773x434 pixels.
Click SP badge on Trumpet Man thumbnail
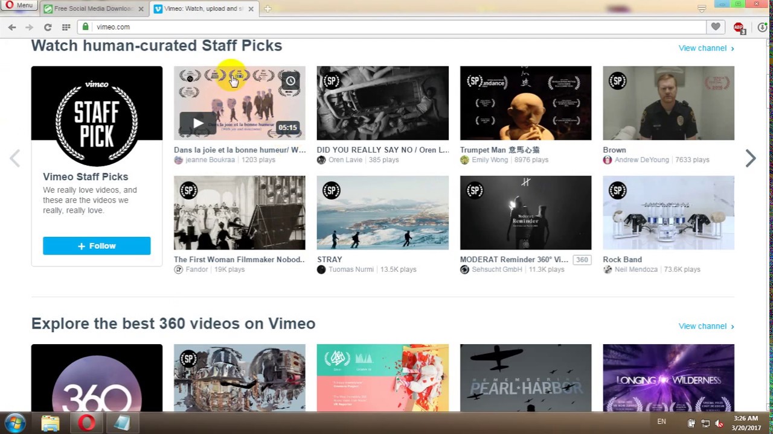(475, 81)
